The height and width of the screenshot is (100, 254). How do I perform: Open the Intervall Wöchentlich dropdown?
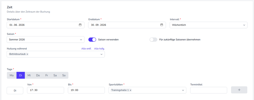[208, 25]
